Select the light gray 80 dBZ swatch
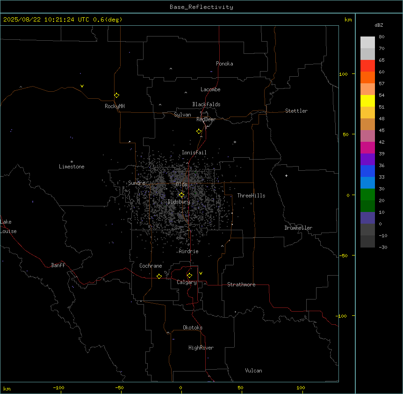This screenshot has height=394, width=403. pos(367,43)
